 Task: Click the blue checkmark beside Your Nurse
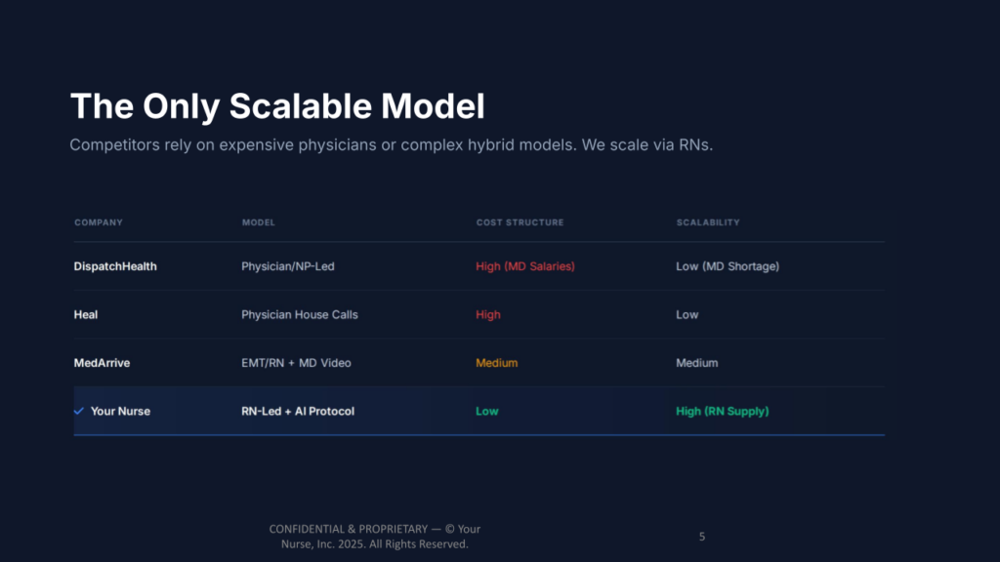tap(79, 412)
